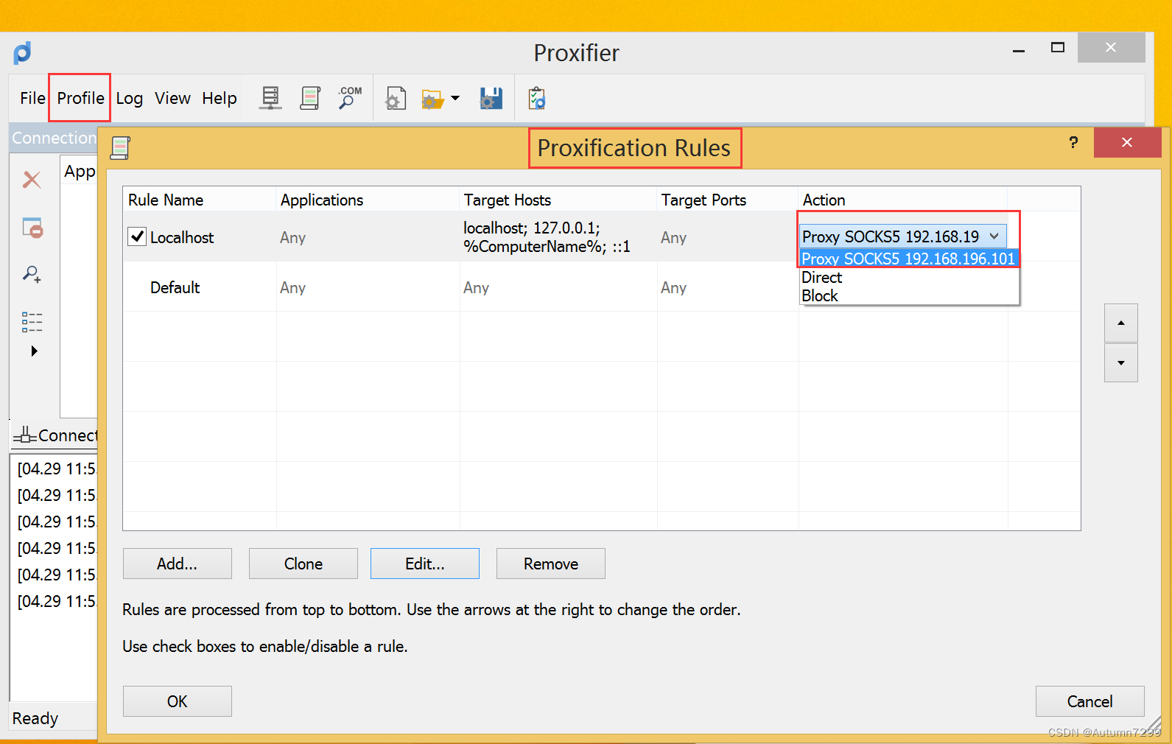Click the first log entry in main window
Image resolution: width=1172 pixels, height=744 pixels.
[x=57, y=468]
